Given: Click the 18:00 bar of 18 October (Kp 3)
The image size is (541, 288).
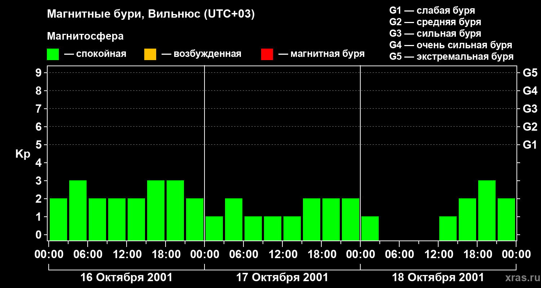Looking at the screenshot, I should (487, 210).
